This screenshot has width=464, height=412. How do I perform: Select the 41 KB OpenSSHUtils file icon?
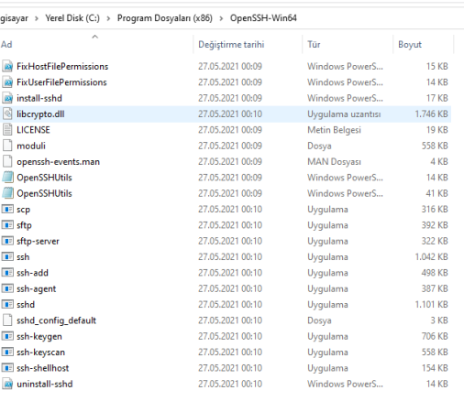(7, 193)
